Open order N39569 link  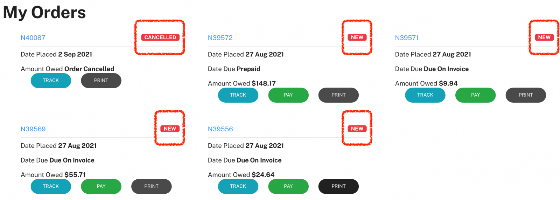coord(33,129)
